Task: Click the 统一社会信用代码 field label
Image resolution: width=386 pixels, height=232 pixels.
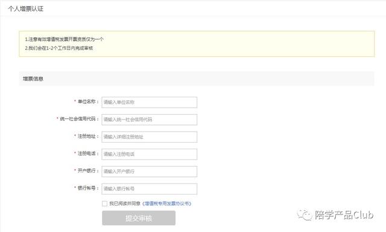Action: 78,119
